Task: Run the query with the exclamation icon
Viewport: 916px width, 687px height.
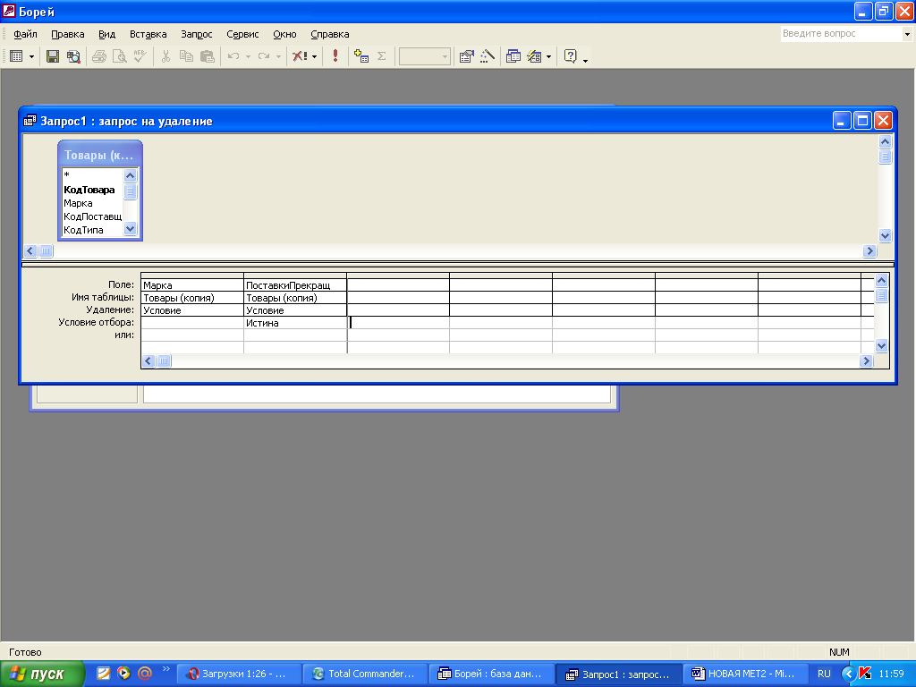Action: 335,56
